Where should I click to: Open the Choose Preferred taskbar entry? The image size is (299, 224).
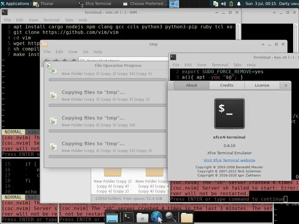pyautogui.click(x=145, y=3)
